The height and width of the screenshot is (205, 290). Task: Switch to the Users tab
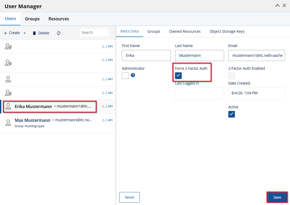pyautogui.click(x=10, y=19)
